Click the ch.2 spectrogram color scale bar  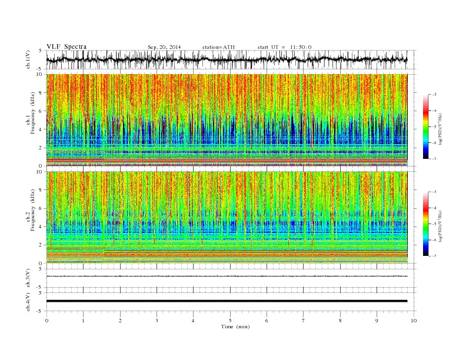(425, 224)
